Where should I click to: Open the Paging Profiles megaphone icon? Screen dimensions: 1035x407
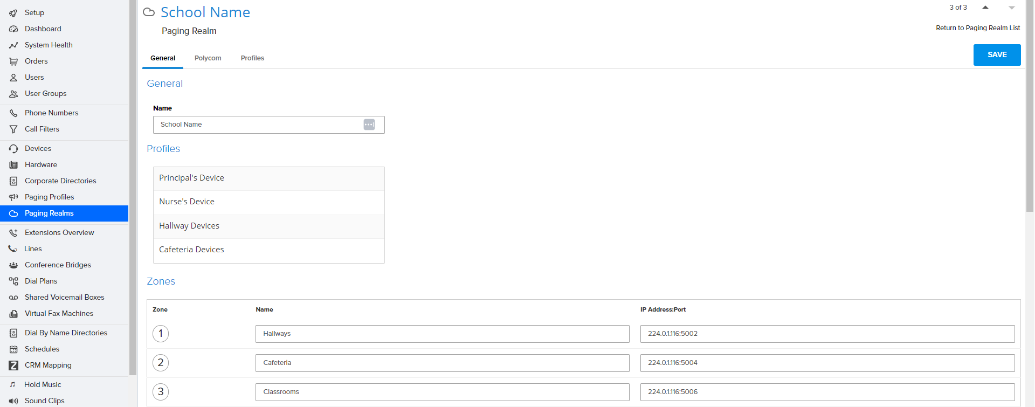tap(14, 197)
